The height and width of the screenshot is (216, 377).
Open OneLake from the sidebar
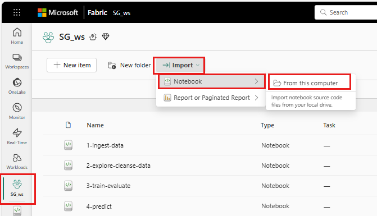click(x=17, y=86)
